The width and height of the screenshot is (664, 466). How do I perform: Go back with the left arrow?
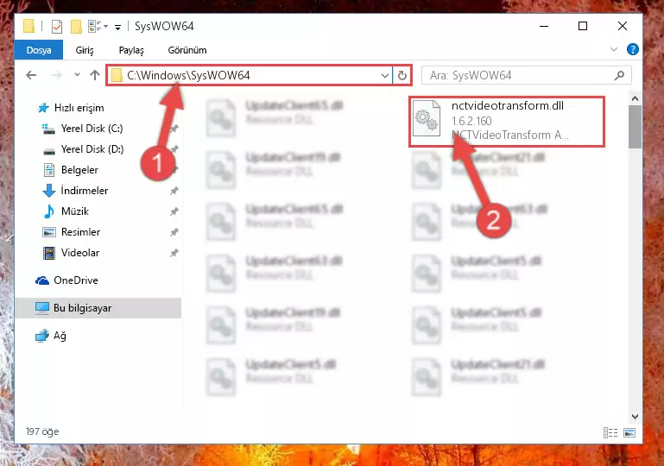(x=31, y=75)
